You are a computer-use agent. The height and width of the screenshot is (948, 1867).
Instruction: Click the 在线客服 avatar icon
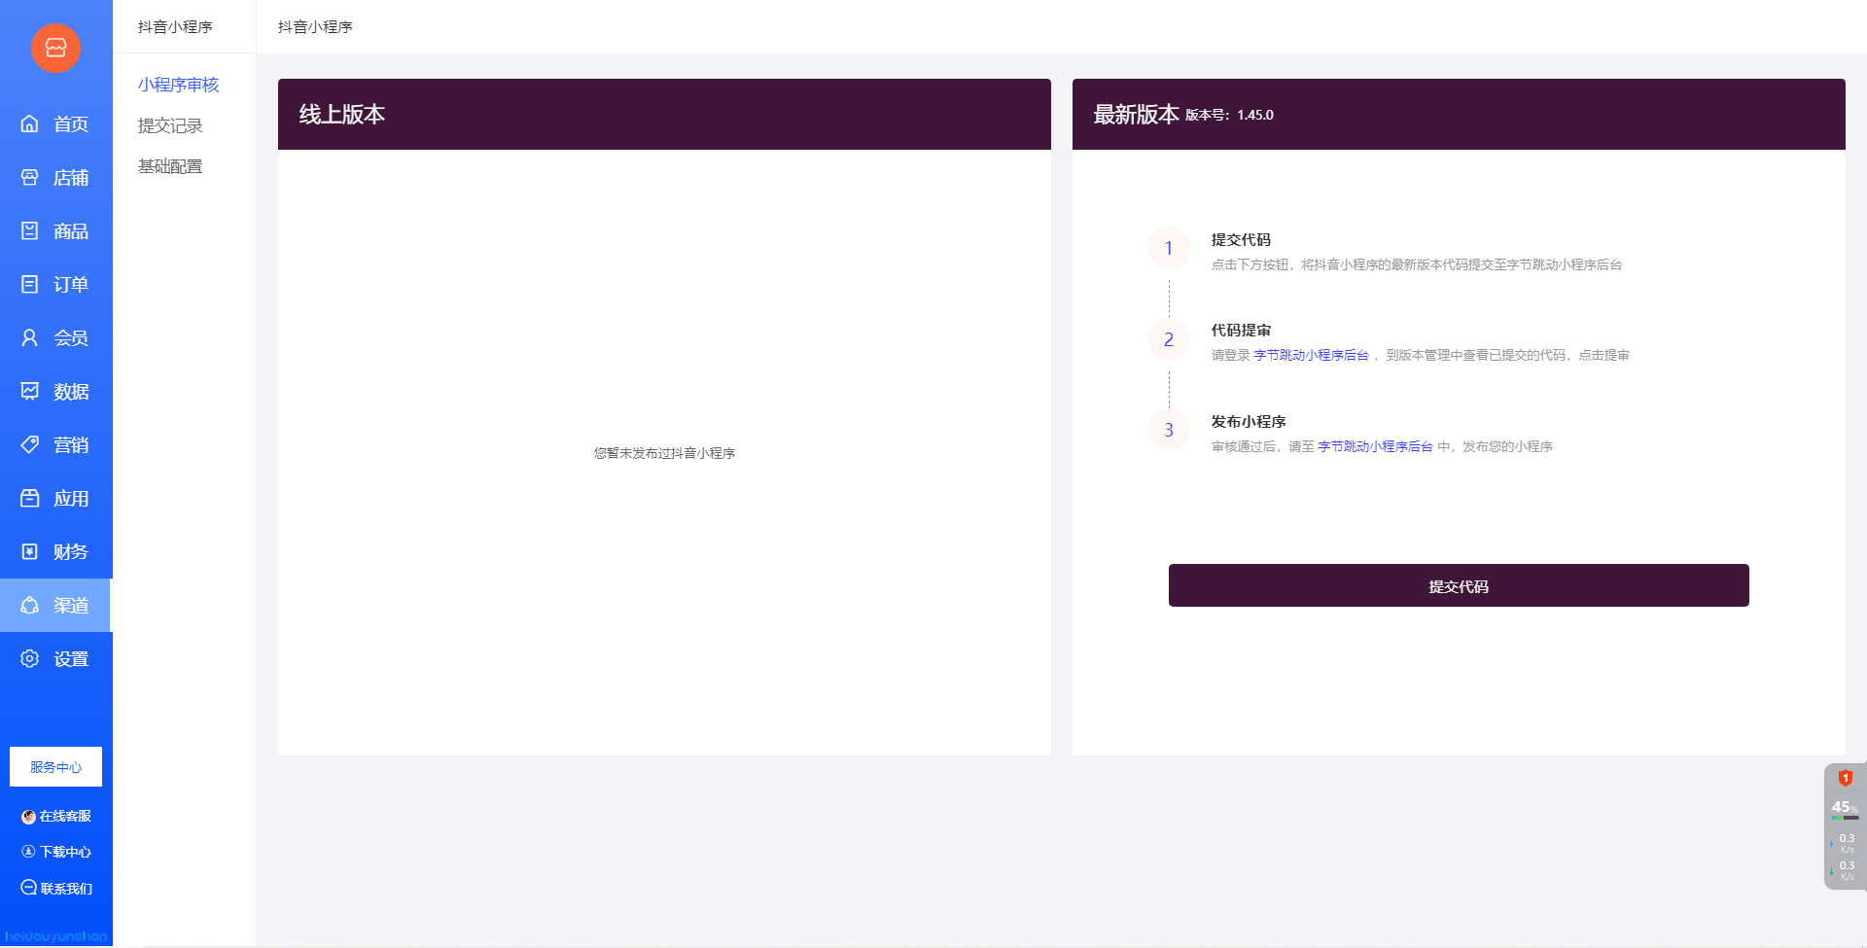click(x=28, y=817)
